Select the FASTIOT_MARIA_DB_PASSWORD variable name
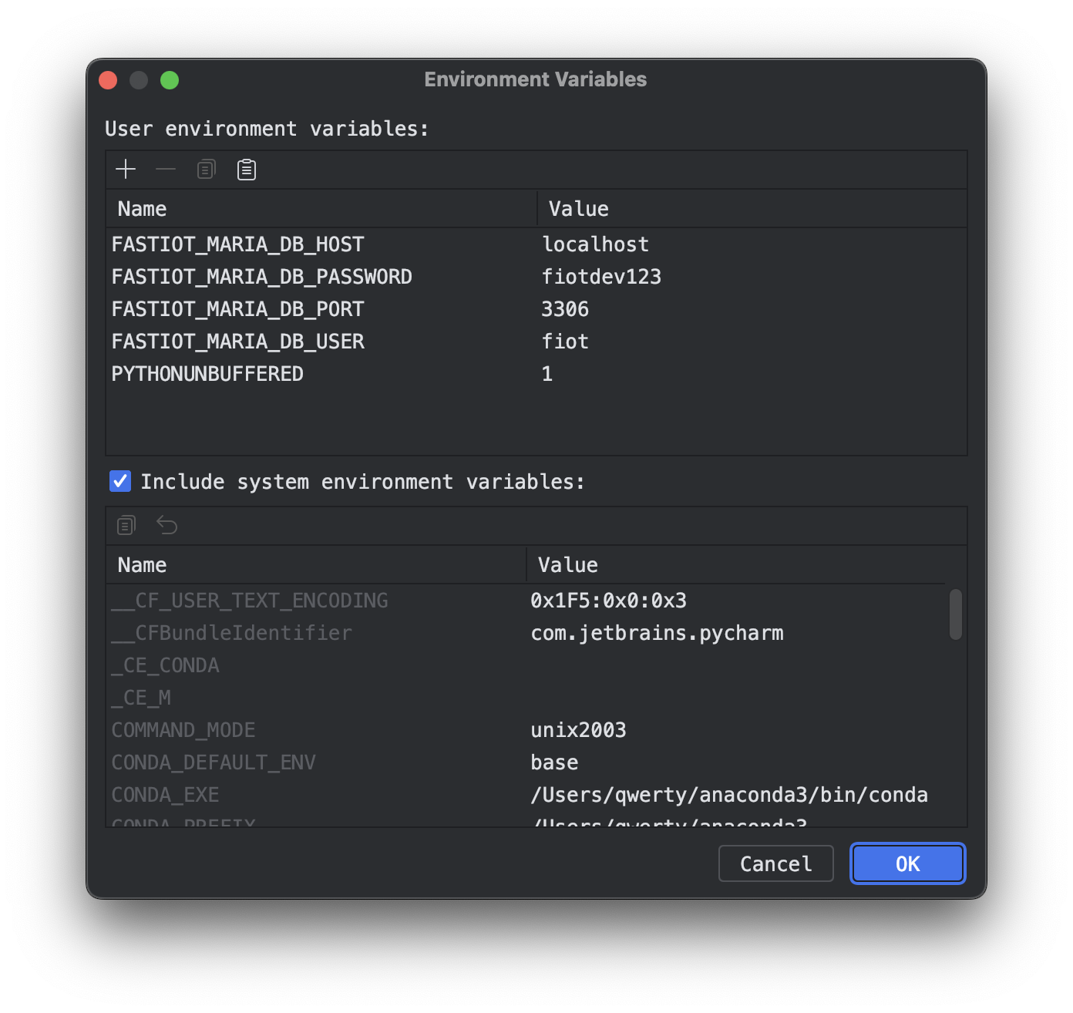 point(262,277)
